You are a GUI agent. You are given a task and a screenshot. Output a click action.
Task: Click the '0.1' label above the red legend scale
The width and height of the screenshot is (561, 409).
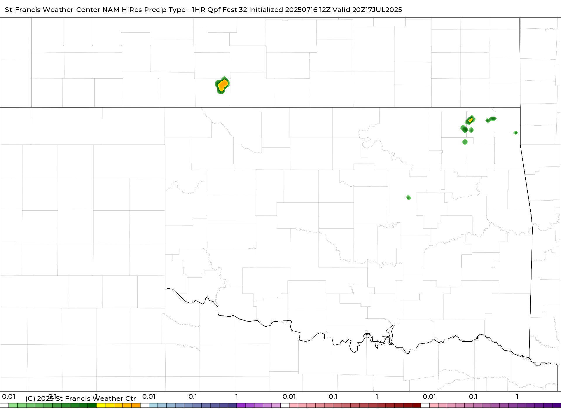tap(333, 397)
